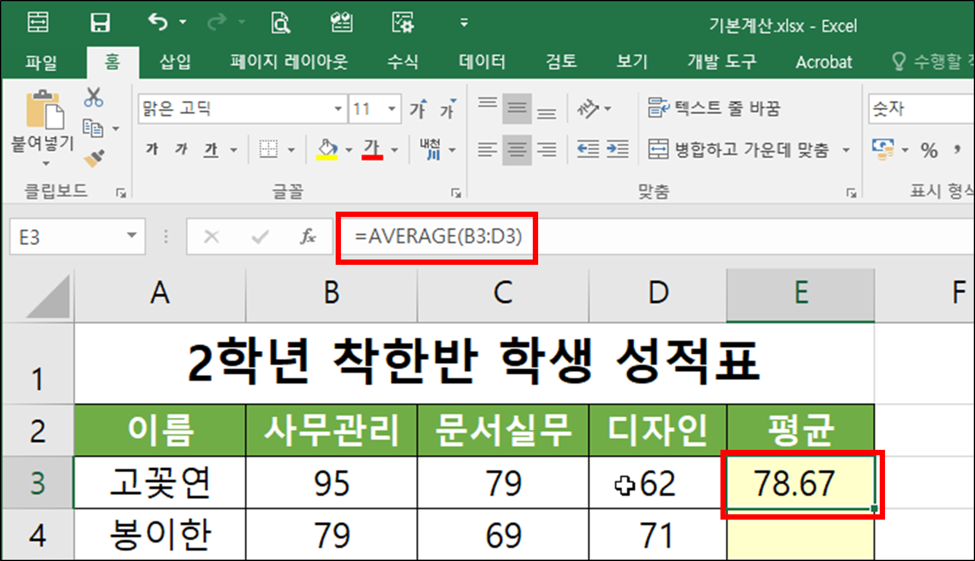Switch to the 수식 ribbon tab
Image resolution: width=975 pixels, height=561 pixels.
tap(401, 61)
